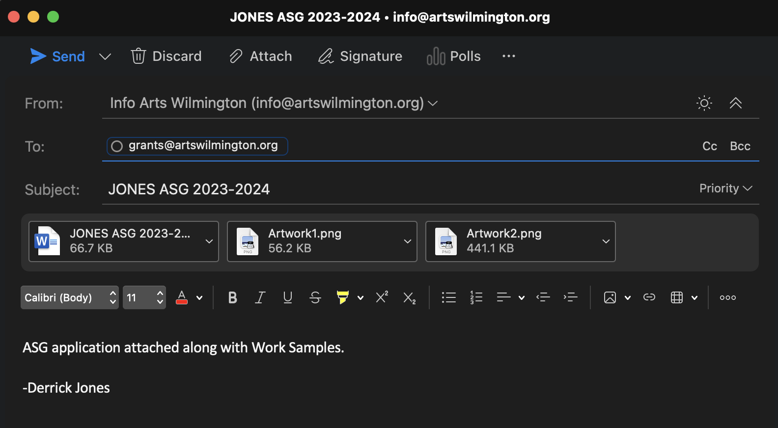
Task: Toggle bold formatting
Action: [x=233, y=297]
